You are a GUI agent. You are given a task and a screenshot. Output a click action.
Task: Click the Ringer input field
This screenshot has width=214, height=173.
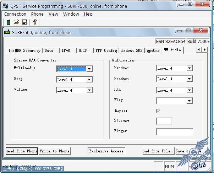pyautogui.click(x=175, y=132)
